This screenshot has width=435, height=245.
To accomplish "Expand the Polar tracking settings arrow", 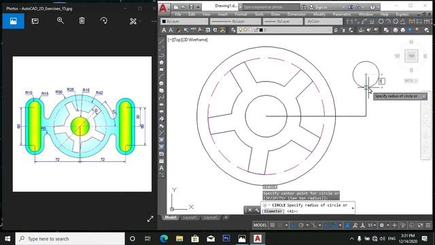I will point(307,225).
